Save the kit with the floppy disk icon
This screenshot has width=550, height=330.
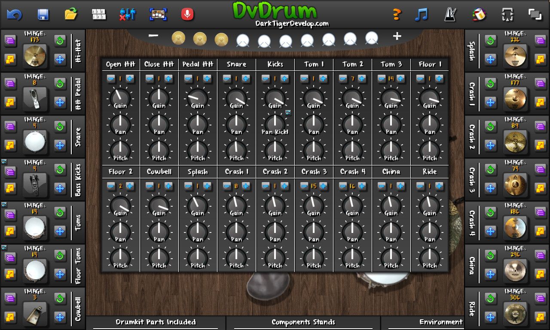coord(43,15)
